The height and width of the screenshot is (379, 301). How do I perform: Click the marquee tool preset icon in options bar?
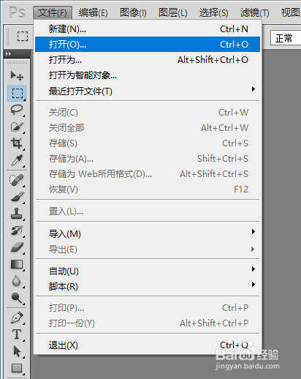pos(23,37)
